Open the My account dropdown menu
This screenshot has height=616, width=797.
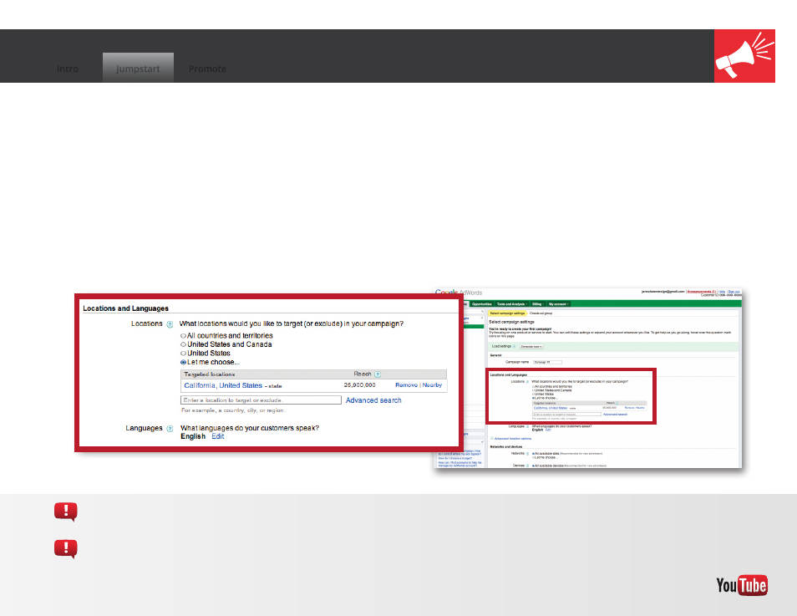pos(559,304)
